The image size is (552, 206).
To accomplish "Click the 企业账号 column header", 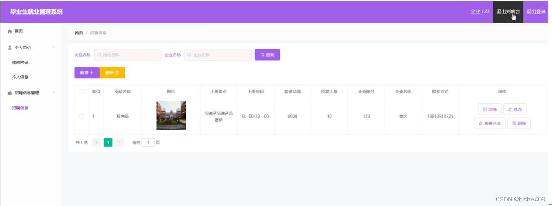I will pos(366,92).
